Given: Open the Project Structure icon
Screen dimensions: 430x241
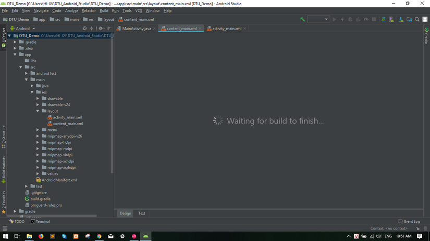Looking at the screenshot, I should [409, 19].
